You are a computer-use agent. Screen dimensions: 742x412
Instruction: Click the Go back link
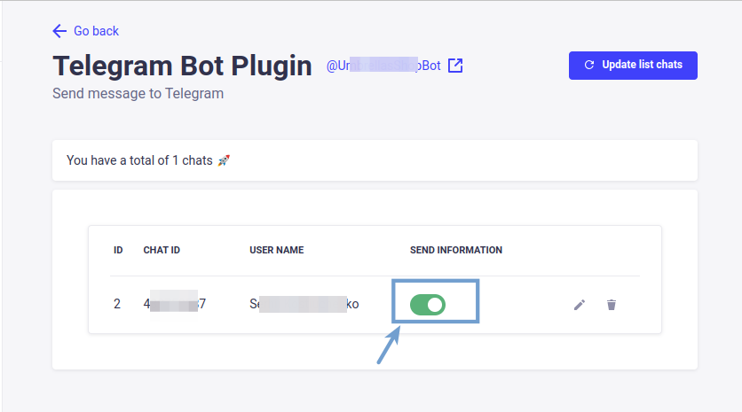coord(86,31)
